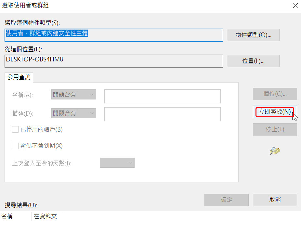301x235 pixels.
Task: Confirm with the 確定 button
Action: coord(226,200)
